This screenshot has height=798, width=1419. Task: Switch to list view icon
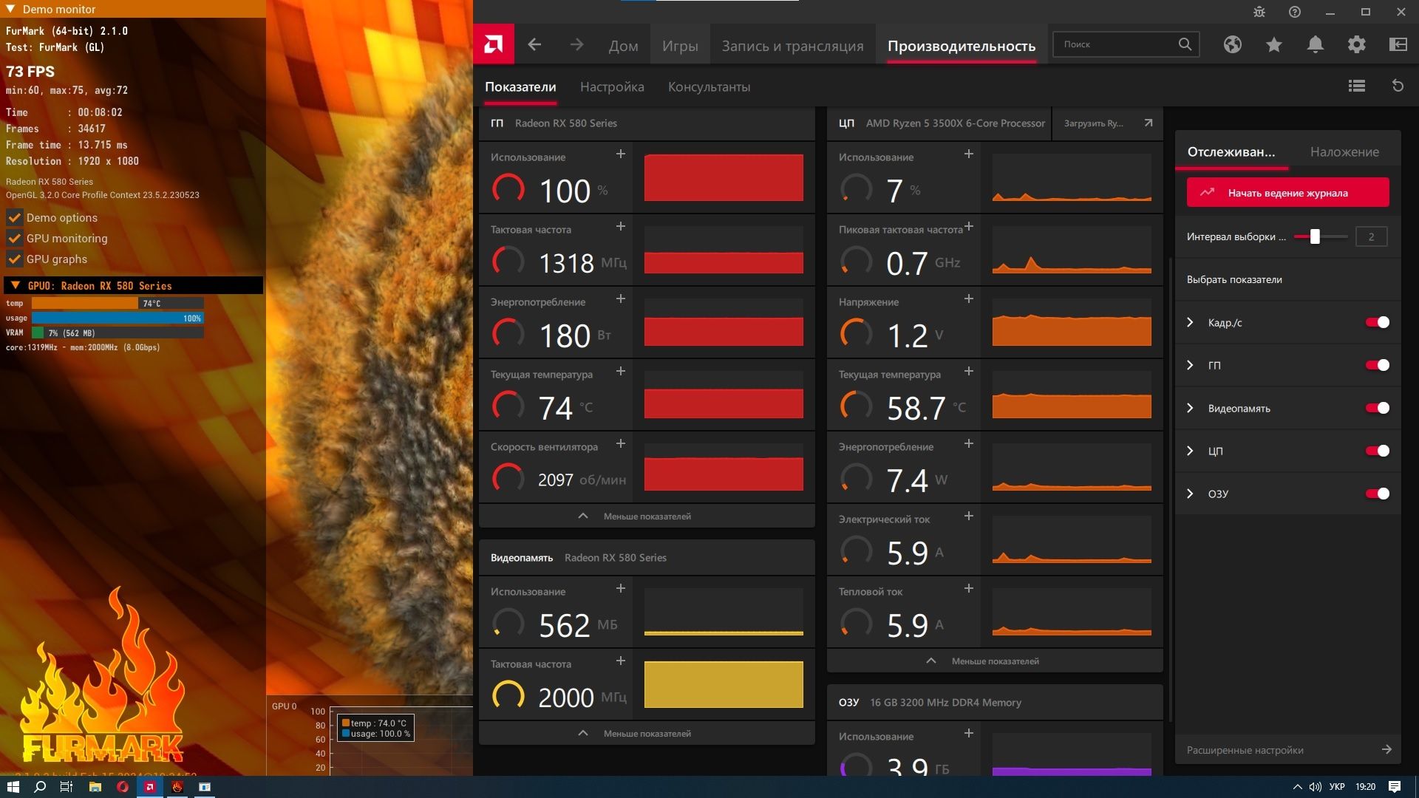pyautogui.click(x=1356, y=86)
